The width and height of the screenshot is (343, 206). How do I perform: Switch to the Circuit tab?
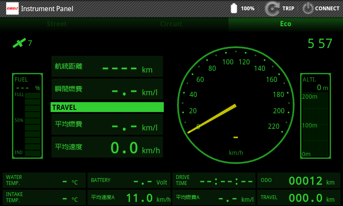171,24
